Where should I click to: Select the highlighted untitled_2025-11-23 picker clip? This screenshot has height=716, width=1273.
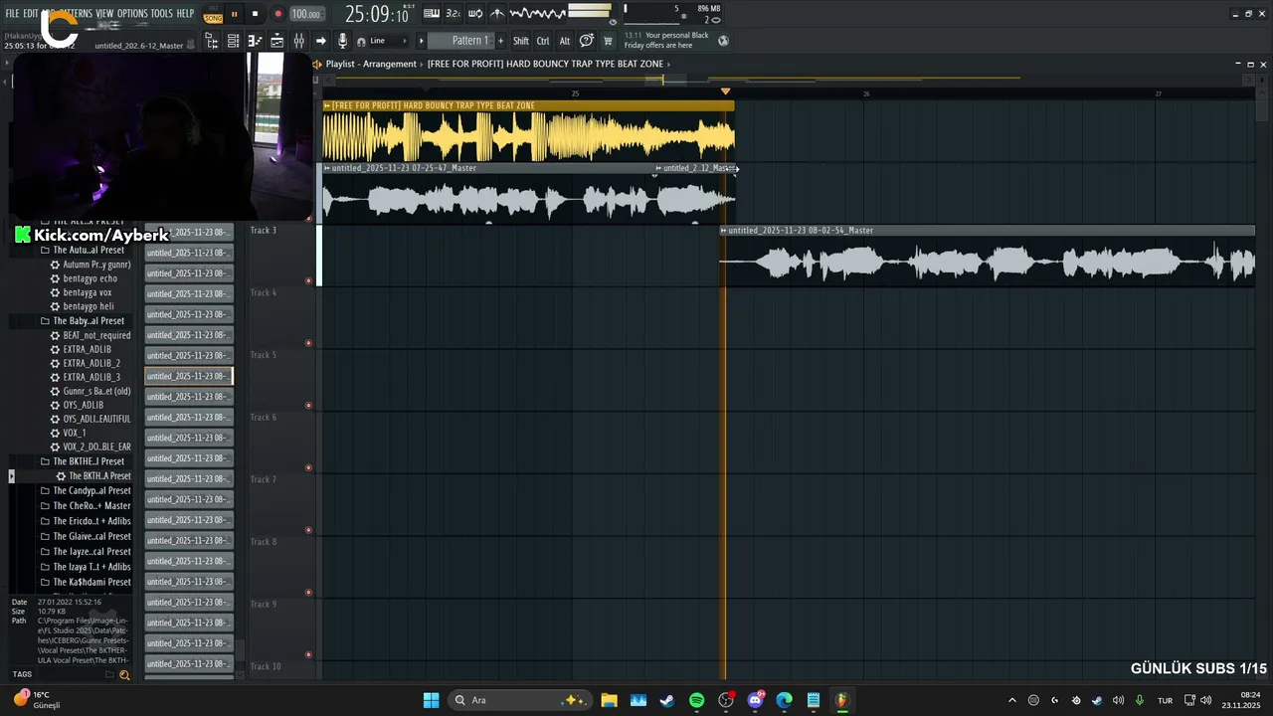click(x=189, y=376)
